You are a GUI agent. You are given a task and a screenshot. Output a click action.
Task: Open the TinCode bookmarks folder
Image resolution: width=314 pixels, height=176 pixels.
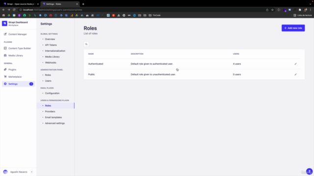(155, 15)
